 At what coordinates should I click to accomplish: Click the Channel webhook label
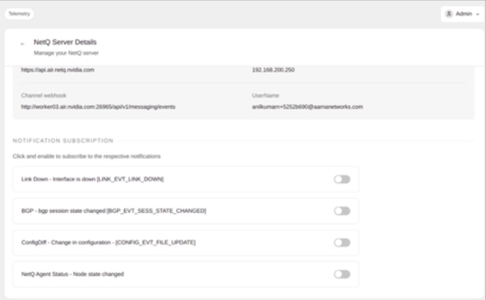(x=44, y=95)
